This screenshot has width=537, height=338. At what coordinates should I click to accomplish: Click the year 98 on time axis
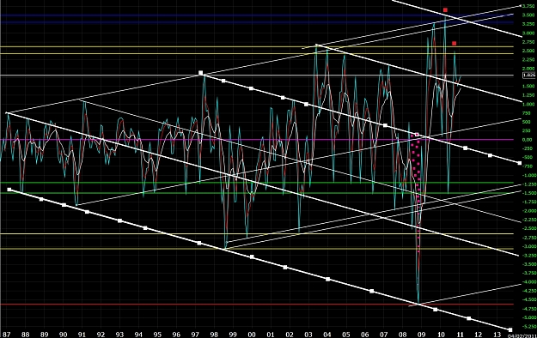coord(214,335)
